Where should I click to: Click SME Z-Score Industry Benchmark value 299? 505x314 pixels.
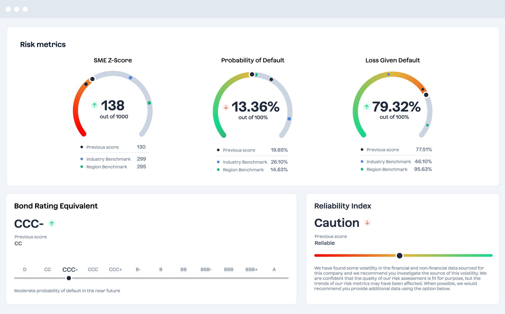coord(141,159)
